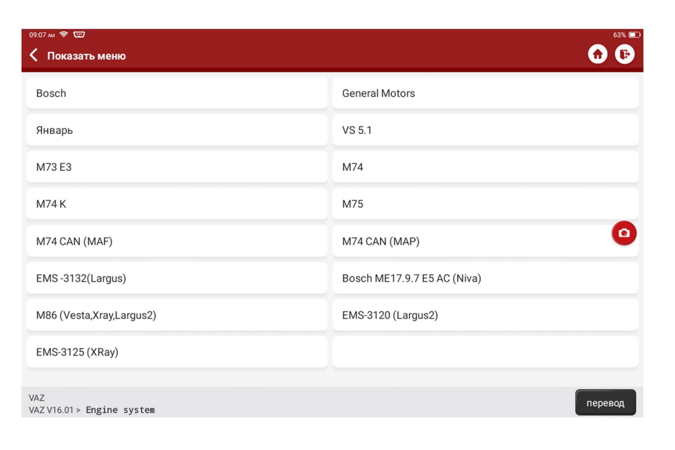Choose the Январь ECU entry
The height and width of the screenshot is (450, 675).
[x=177, y=130]
